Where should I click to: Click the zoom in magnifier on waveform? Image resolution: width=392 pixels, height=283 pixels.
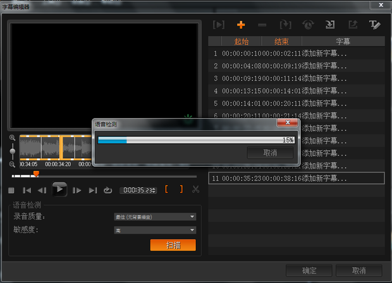click(x=12, y=138)
